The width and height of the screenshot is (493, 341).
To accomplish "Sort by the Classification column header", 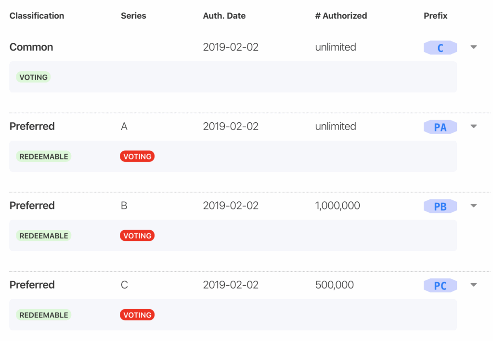I will (x=37, y=16).
